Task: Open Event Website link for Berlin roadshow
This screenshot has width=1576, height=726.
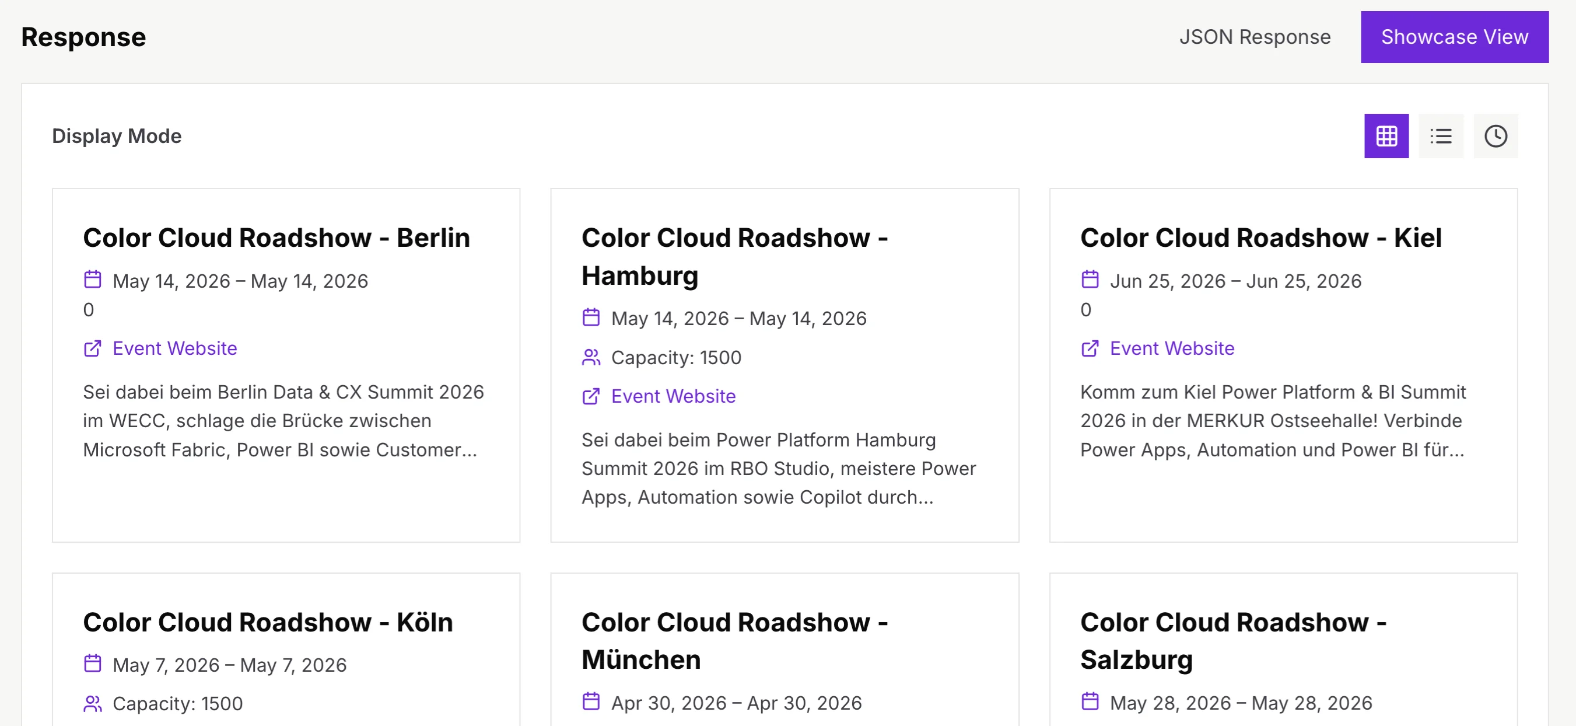Action: point(174,348)
